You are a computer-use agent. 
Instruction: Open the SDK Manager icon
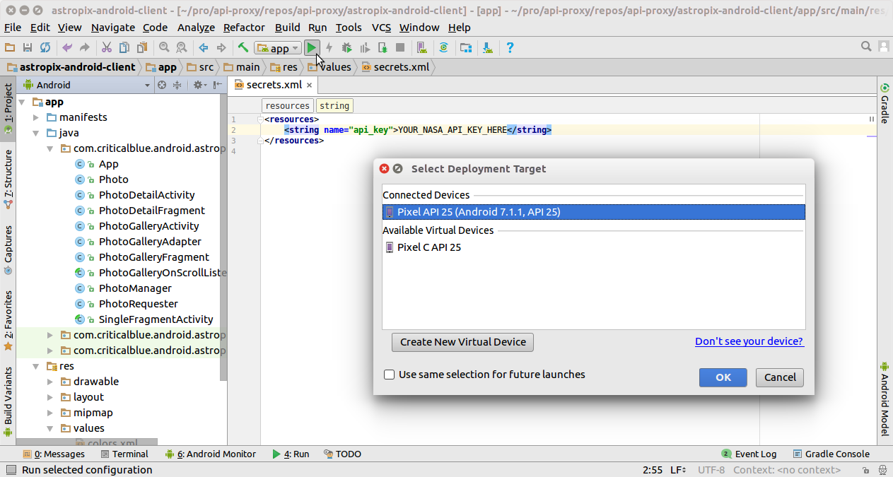point(488,47)
